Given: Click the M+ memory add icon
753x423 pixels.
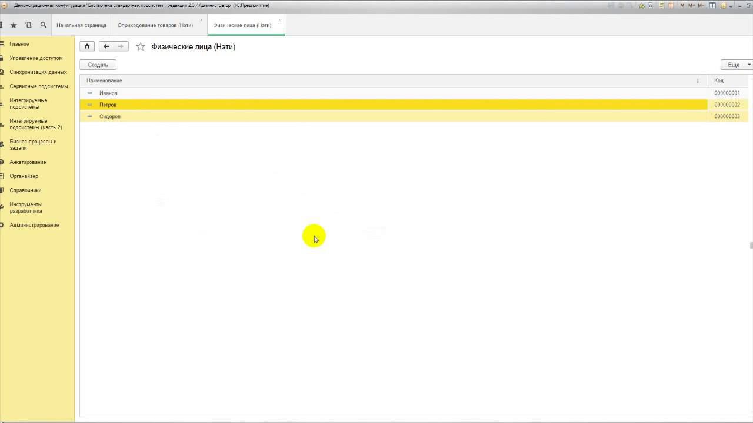Looking at the screenshot, I should click(691, 5).
